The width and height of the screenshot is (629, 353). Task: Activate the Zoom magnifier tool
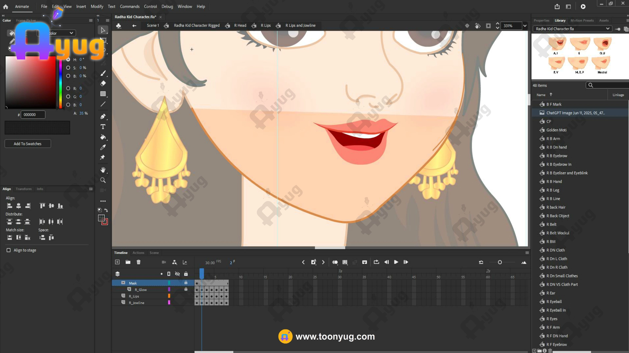coord(103,180)
